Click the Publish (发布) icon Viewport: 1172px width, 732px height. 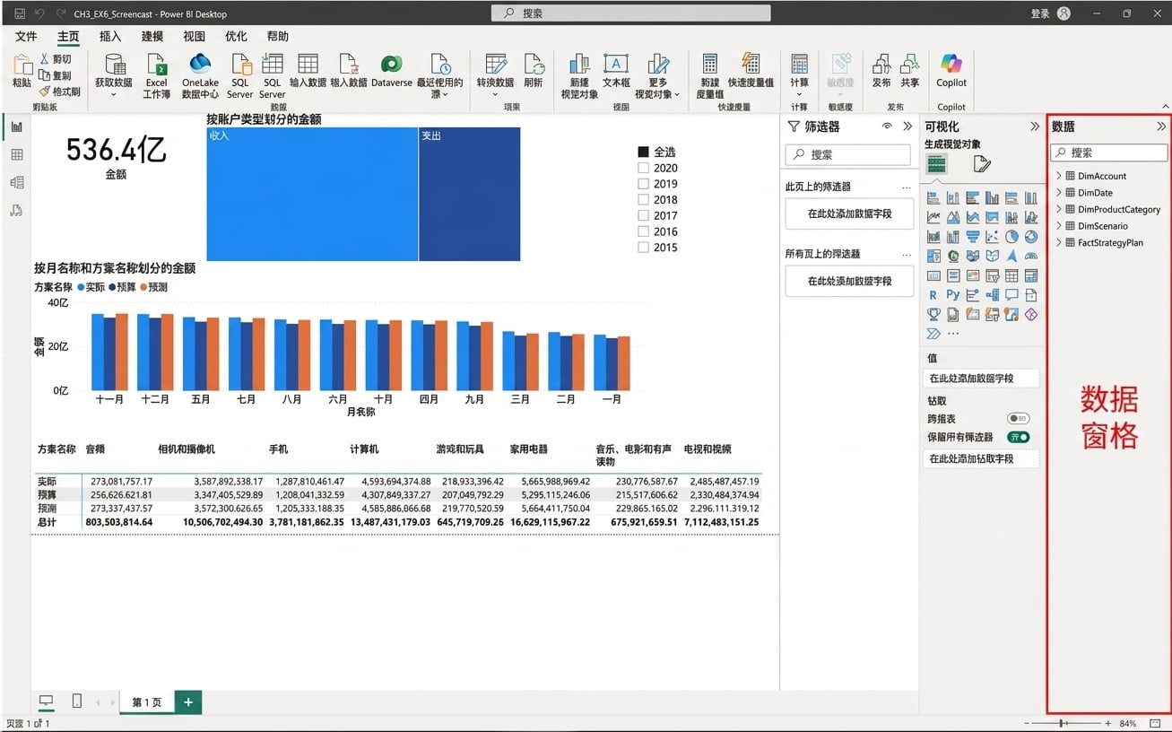881,64
